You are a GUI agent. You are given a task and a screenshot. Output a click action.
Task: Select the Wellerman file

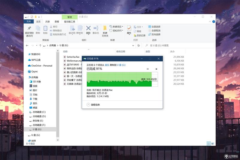(x=73, y=61)
